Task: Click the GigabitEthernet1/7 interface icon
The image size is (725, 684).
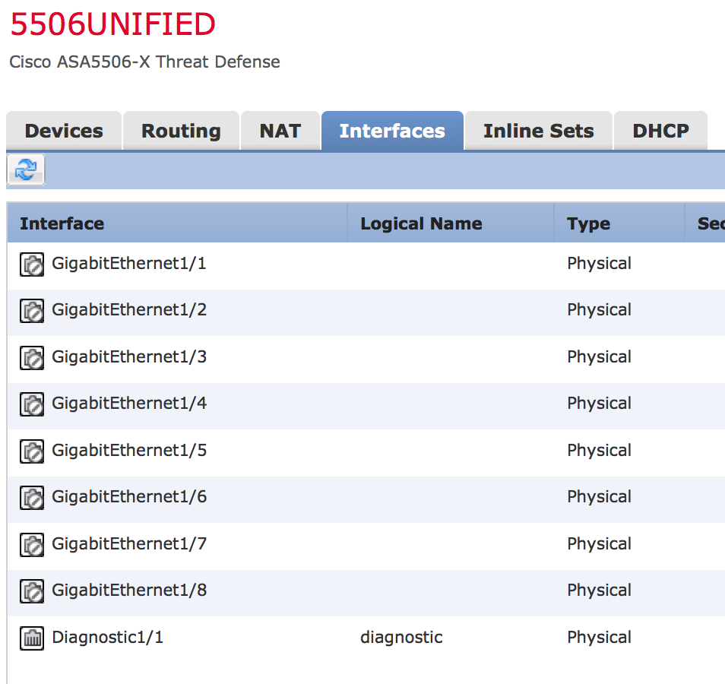Action: pos(31,545)
